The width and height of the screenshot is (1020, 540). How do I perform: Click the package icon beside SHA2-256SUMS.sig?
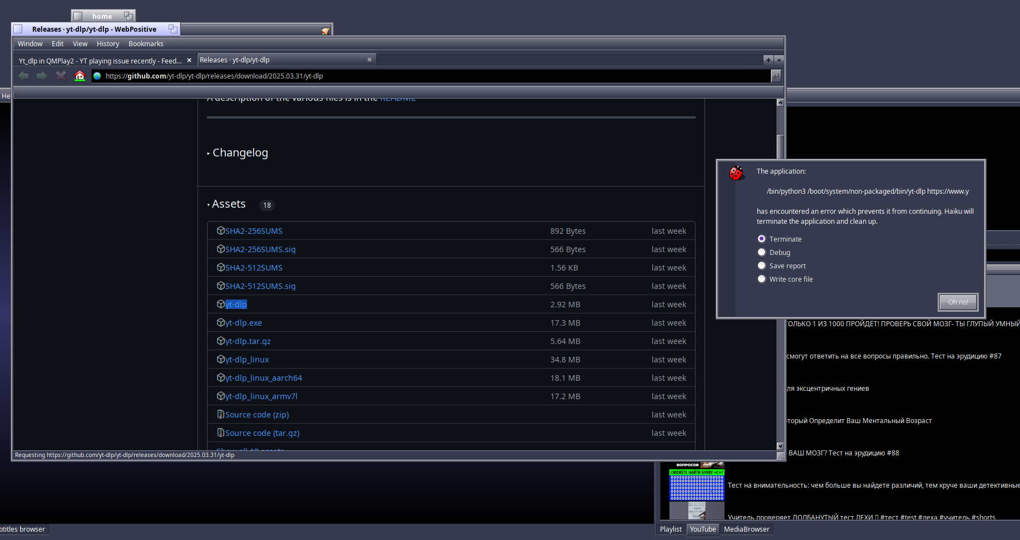[221, 249]
